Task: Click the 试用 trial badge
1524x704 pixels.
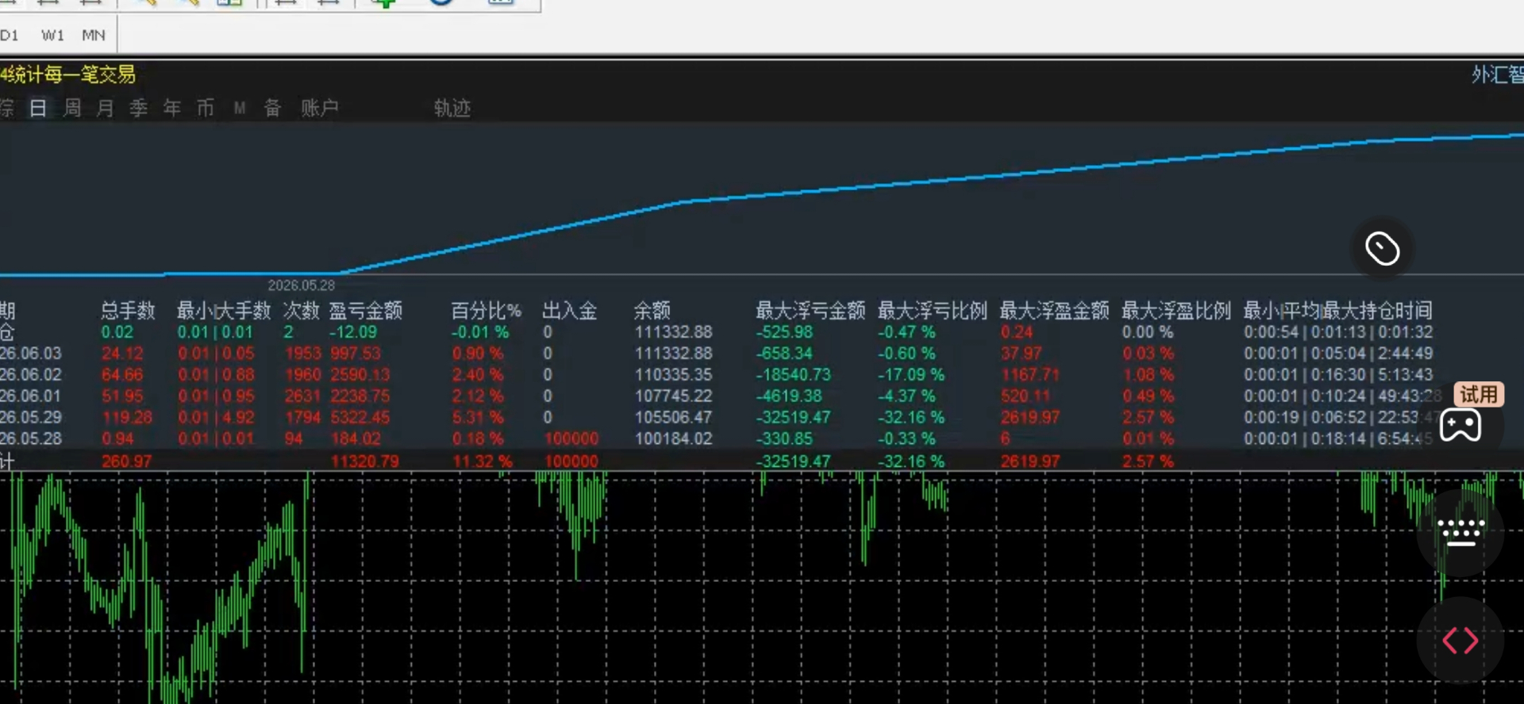Action: [x=1479, y=394]
